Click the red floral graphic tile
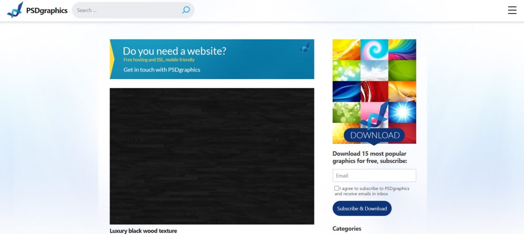 point(374,91)
